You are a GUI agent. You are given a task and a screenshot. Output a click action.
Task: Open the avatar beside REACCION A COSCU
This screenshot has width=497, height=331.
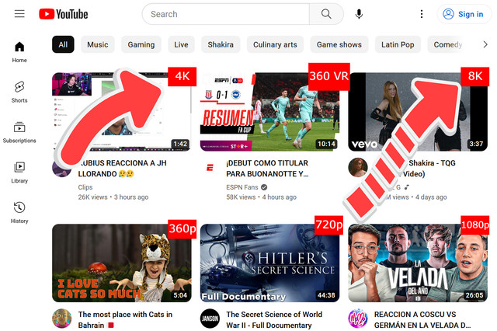point(358,319)
